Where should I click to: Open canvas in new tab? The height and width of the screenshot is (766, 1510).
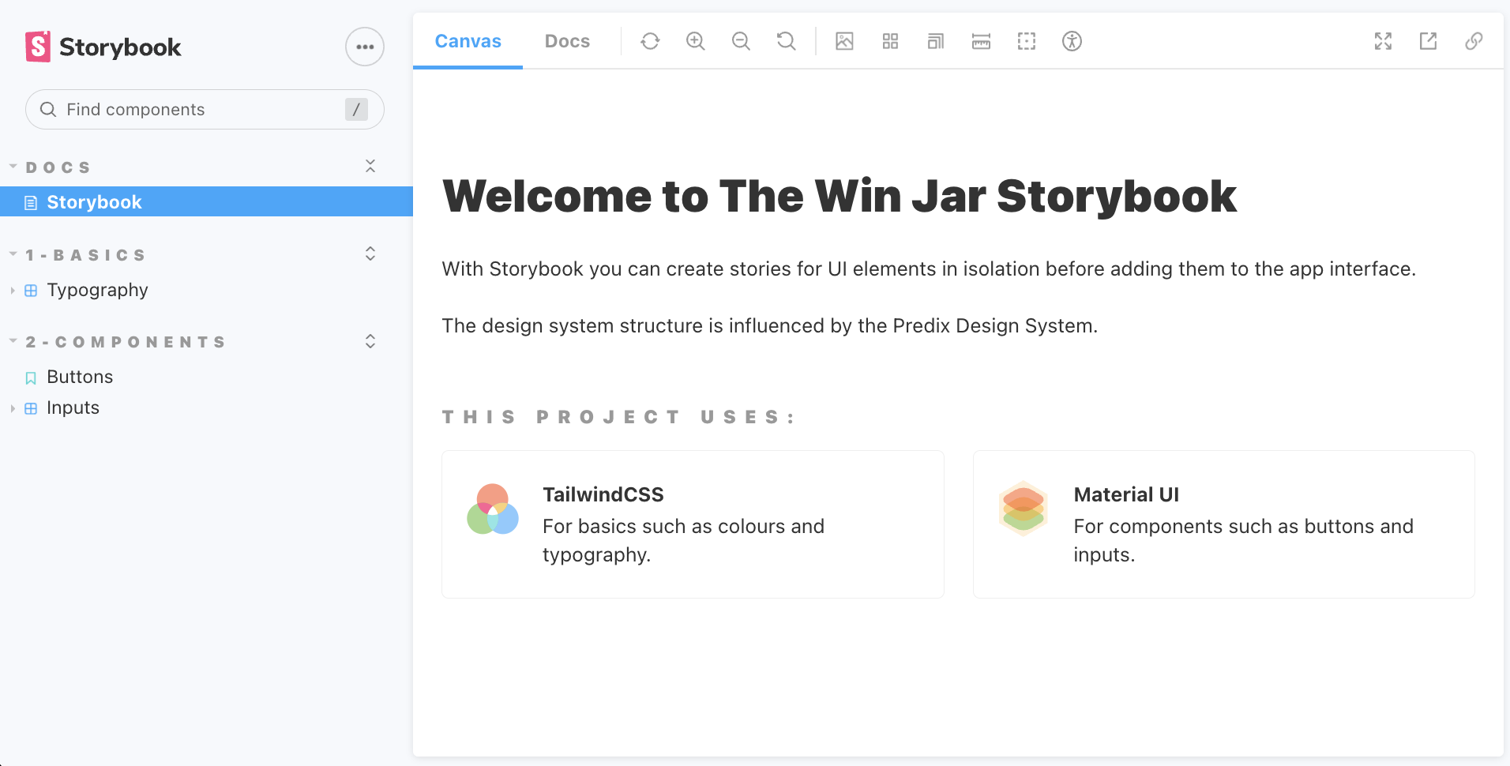tap(1428, 41)
